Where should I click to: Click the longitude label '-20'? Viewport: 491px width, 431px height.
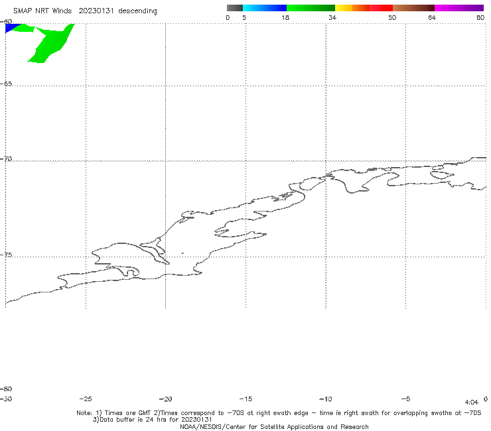pyautogui.click(x=165, y=399)
